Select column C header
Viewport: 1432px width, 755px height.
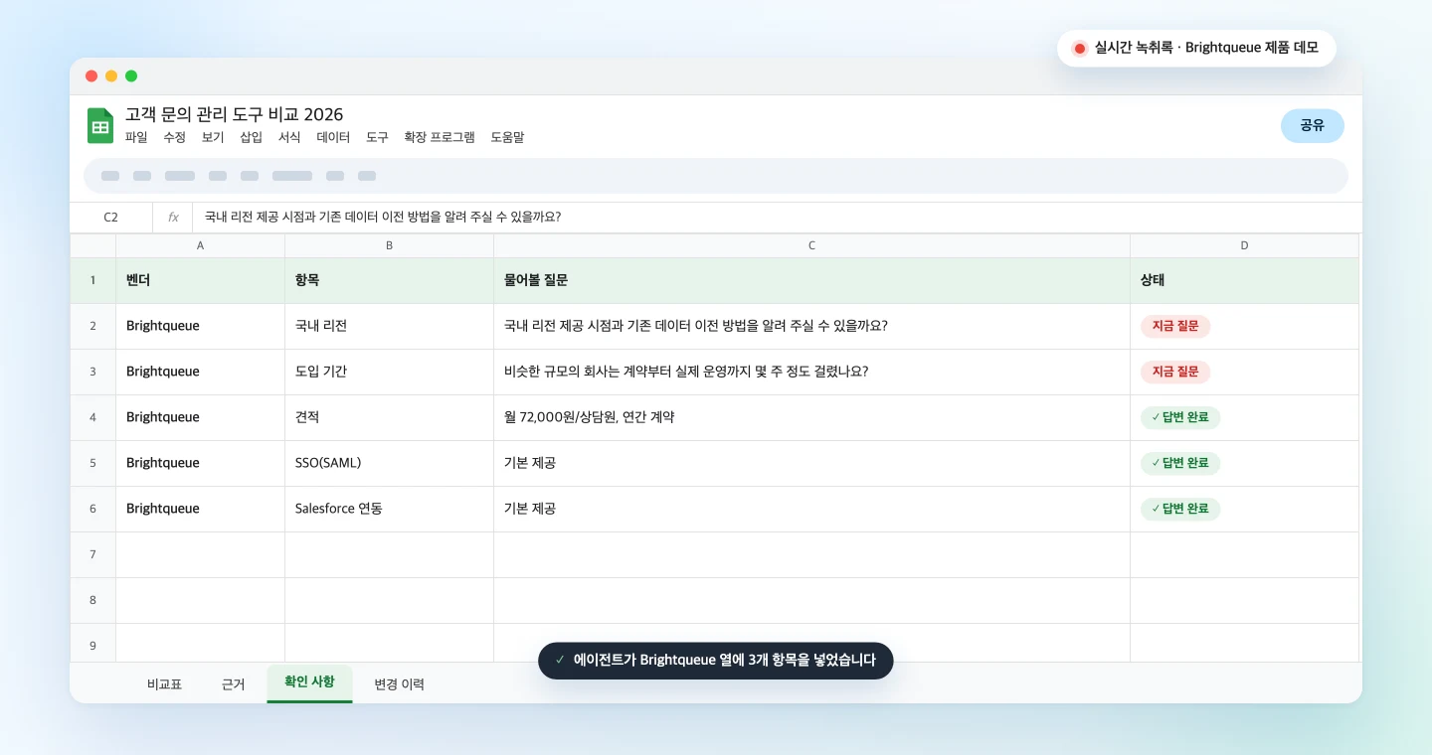812,245
